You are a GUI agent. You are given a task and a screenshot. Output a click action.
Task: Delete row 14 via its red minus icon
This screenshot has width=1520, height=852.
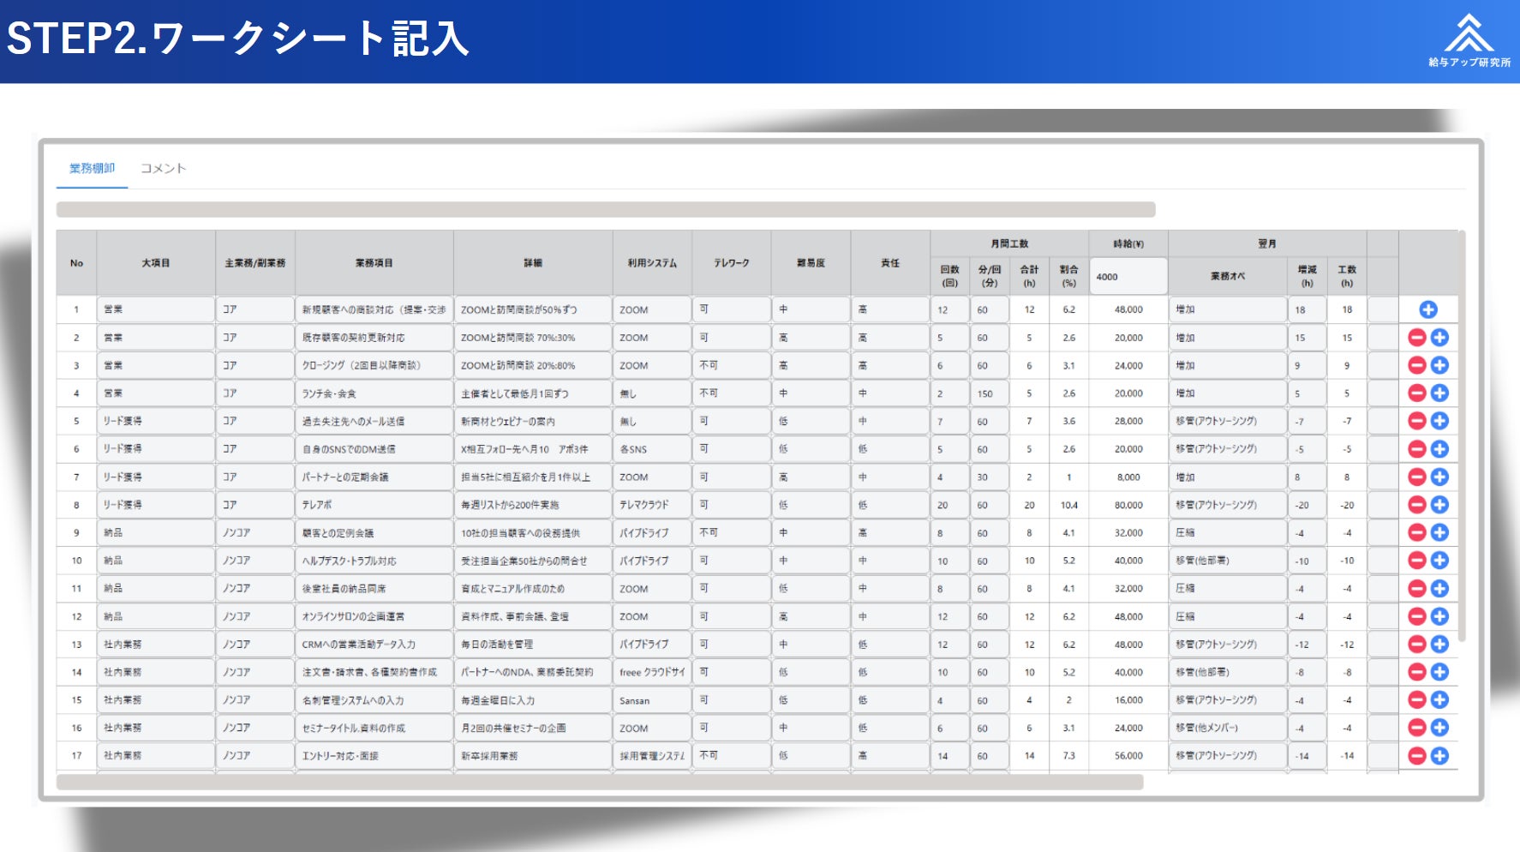1417,672
